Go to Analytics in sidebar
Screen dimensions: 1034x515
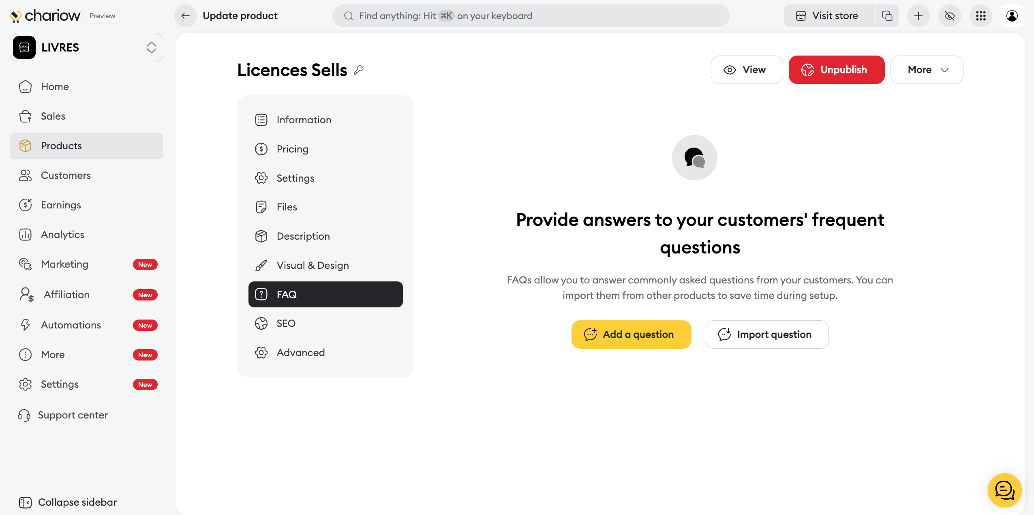point(62,234)
